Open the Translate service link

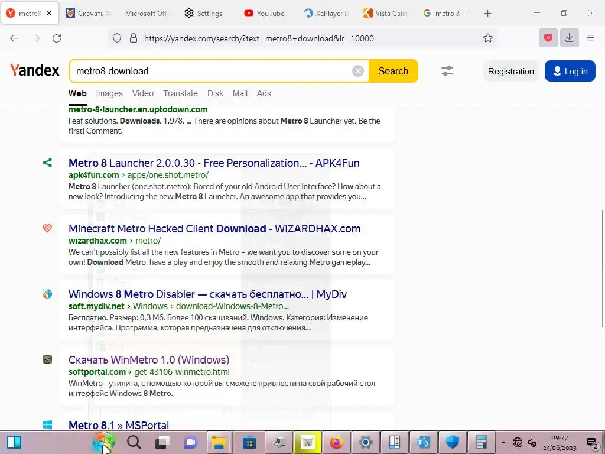(x=180, y=93)
